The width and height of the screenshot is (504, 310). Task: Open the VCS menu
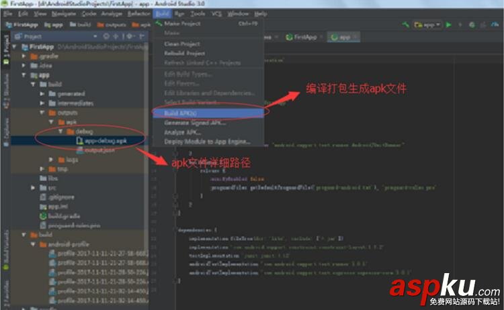tap(216, 13)
